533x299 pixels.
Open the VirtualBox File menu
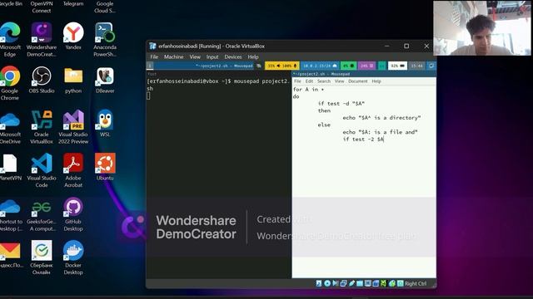click(154, 57)
